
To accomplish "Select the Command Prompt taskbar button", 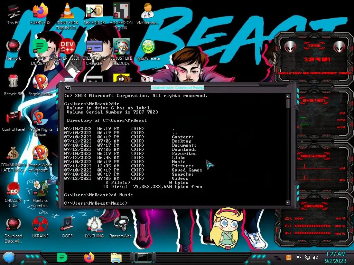I will coord(143,257).
